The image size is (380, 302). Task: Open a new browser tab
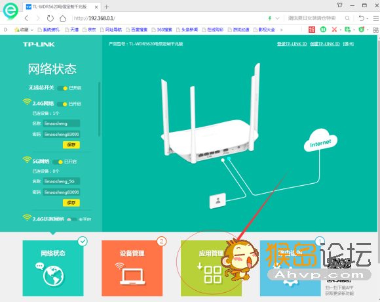click(106, 7)
